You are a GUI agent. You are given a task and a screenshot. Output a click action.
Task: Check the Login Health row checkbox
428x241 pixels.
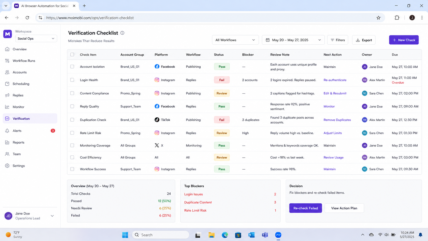72,80
